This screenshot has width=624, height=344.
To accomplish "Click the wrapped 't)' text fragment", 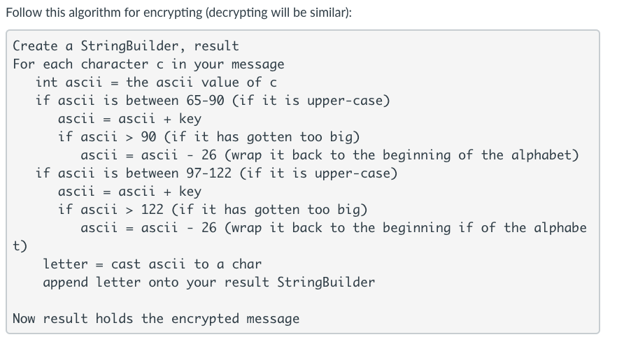I will point(20,246).
